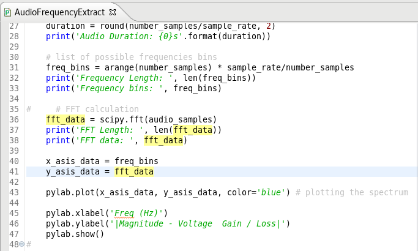Click 'y_asis_data' at start of line 41
418x251 pixels.
73,171
